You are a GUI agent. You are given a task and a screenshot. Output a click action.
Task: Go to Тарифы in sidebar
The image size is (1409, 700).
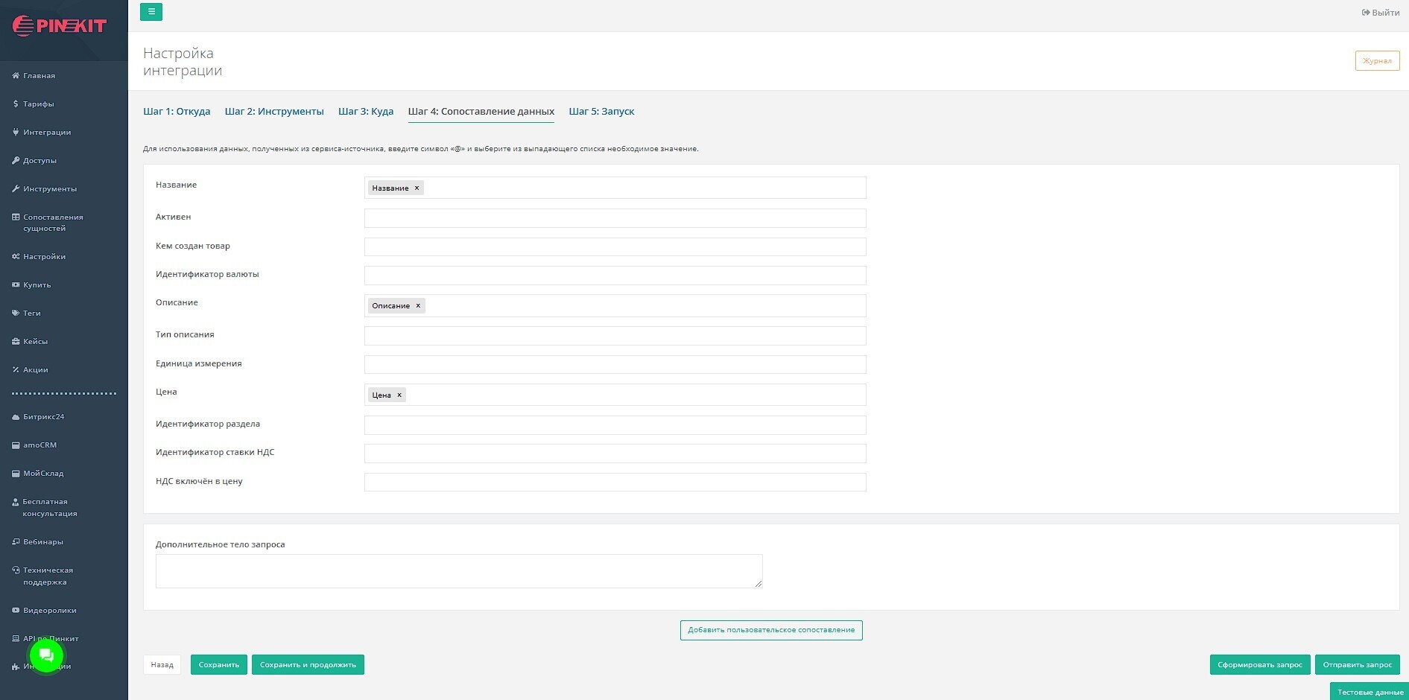(38, 104)
